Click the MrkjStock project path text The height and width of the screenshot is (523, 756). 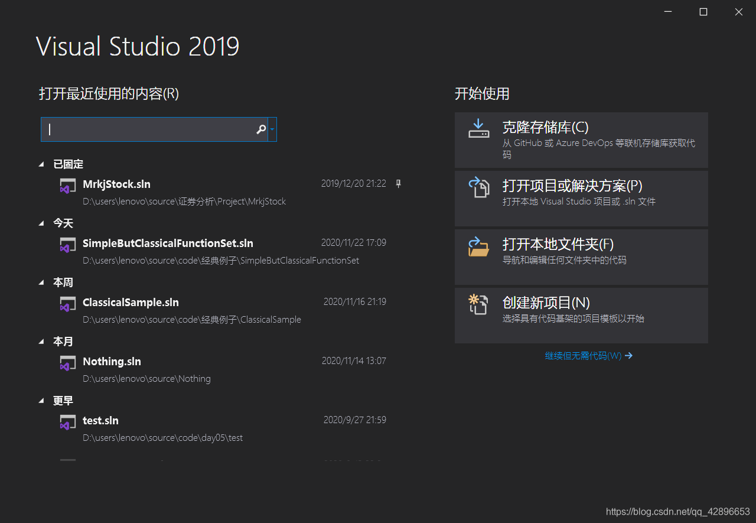[x=184, y=202]
